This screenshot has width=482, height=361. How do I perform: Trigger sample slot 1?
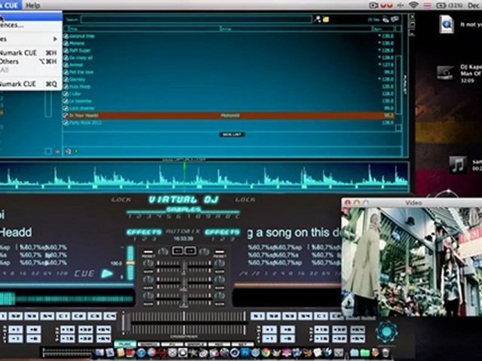pyautogui.click(x=131, y=217)
